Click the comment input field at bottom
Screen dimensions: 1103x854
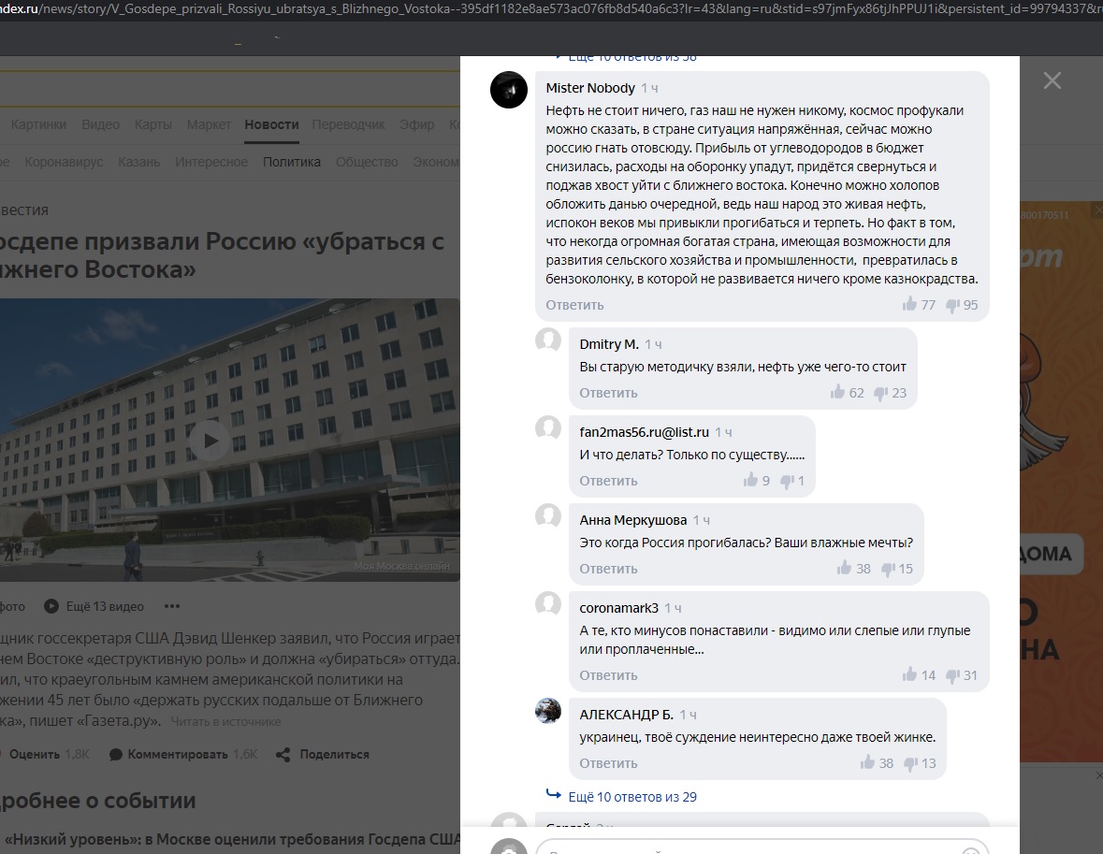tap(748, 847)
